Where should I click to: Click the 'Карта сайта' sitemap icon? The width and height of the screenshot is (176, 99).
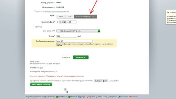point(97,97)
